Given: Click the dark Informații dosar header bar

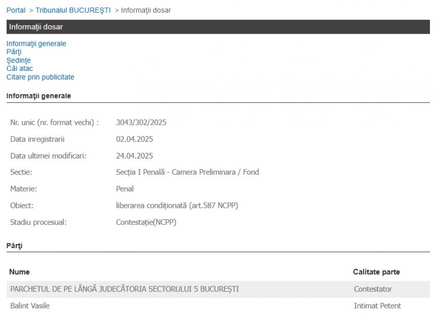Looking at the screenshot, I should pyautogui.click(x=218, y=27).
